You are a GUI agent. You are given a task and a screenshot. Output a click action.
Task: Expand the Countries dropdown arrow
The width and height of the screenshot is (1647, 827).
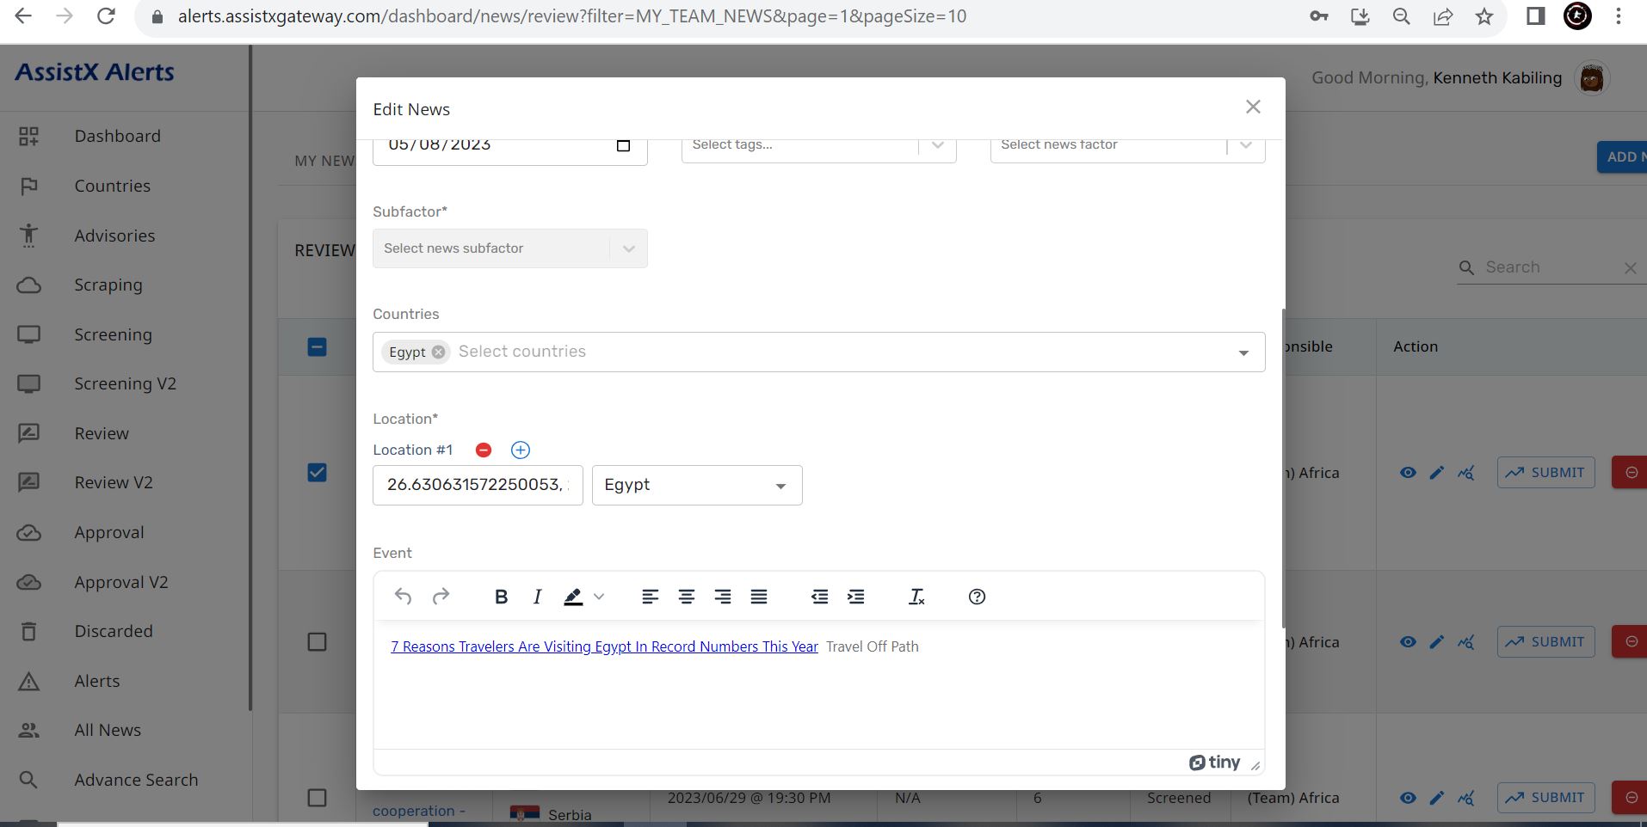[1243, 352]
